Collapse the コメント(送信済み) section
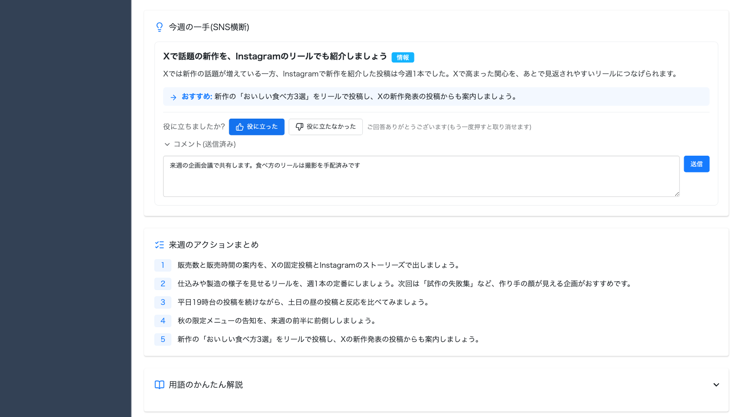Image resolution: width=741 pixels, height=417 pixels. click(200, 144)
